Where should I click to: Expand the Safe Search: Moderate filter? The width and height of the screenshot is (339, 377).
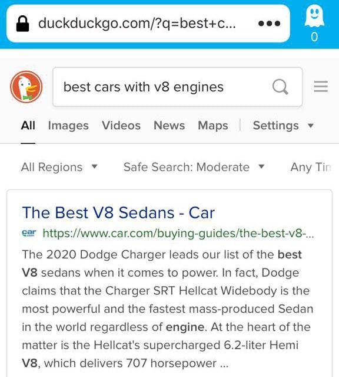point(194,167)
